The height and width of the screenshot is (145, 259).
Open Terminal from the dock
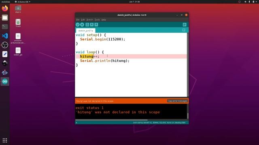[5, 27]
